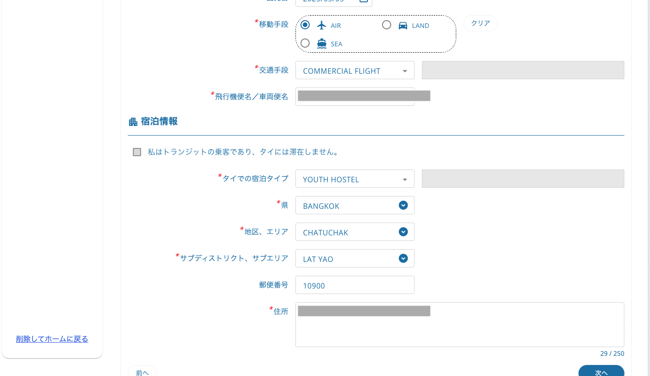This screenshot has height=376, width=650.
Task: Open the YOUTH HOSTEL accommodation type dropdown
Action: (x=355, y=179)
